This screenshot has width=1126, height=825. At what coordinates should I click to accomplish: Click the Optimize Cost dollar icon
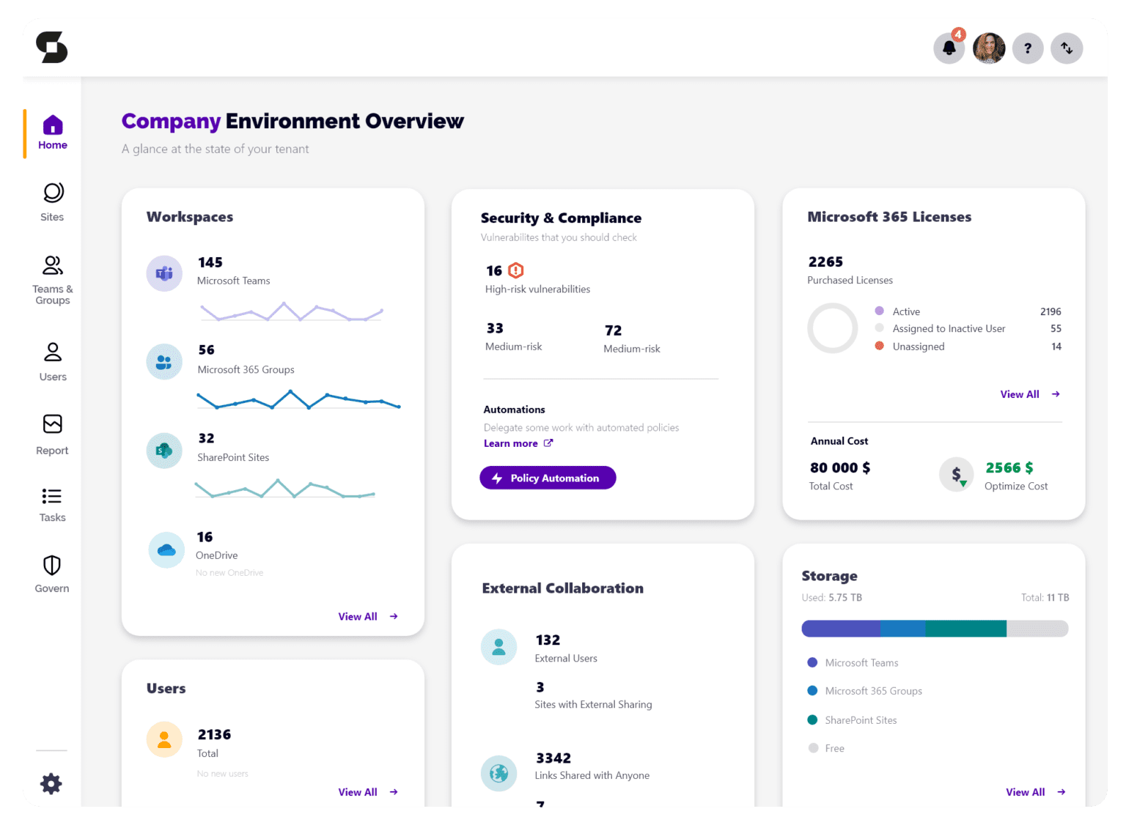957,475
